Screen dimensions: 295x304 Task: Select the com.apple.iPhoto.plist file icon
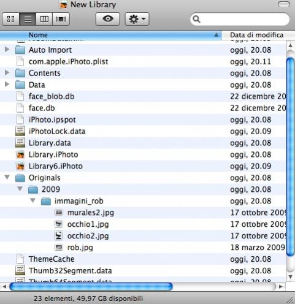point(20,61)
